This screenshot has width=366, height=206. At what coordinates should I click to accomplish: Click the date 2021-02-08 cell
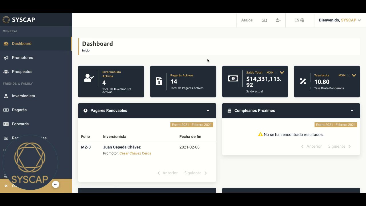click(190, 147)
